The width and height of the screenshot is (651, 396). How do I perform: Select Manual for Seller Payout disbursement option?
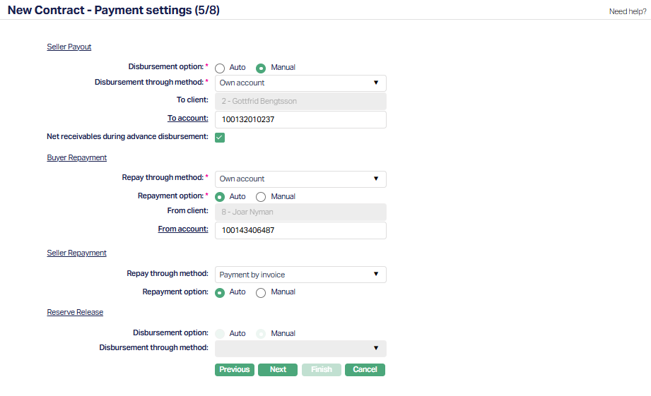coord(261,68)
